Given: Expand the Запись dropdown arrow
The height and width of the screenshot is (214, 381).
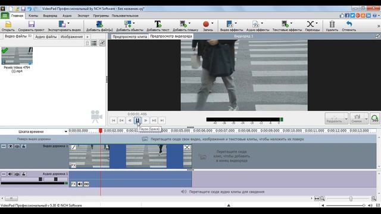Looking at the screenshot, I should point(212,23).
